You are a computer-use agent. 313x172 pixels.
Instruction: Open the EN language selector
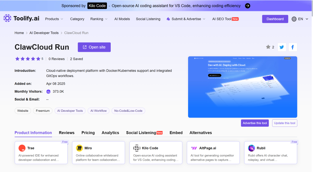pyautogui.click(x=300, y=19)
